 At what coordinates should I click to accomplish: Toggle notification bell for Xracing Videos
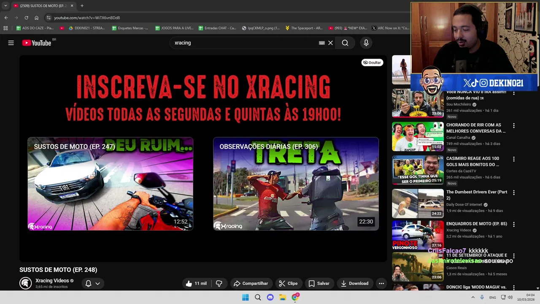(89, 283)
